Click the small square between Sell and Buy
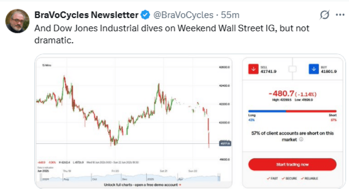This screenshot has height=189, width=349. pos(292,69)
